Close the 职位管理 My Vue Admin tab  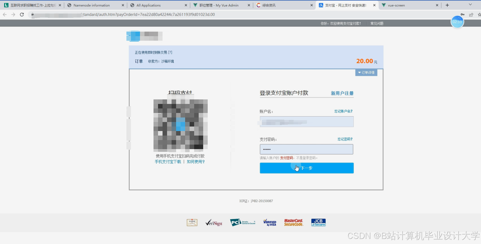249,5
